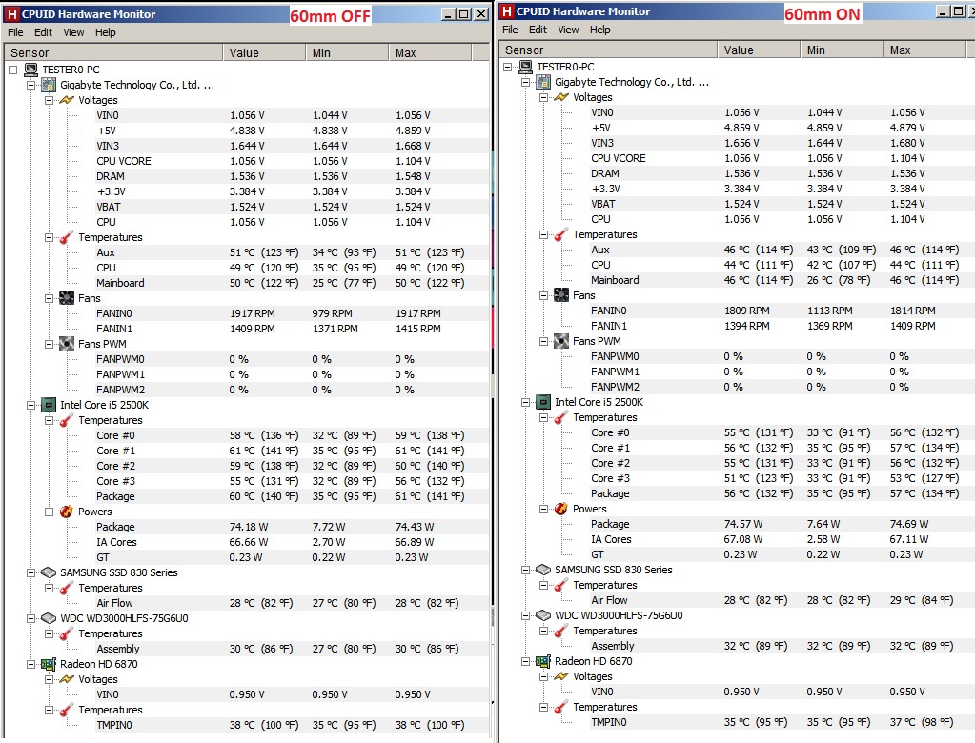Open the Help menu in right window
This screenshot has width=975, height=743.
pos(600,30)
